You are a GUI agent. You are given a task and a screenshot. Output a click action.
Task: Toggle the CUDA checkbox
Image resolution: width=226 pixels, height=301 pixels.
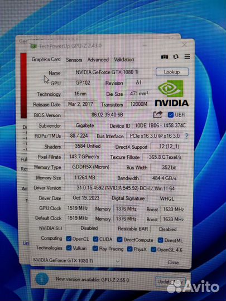point(95,239)
